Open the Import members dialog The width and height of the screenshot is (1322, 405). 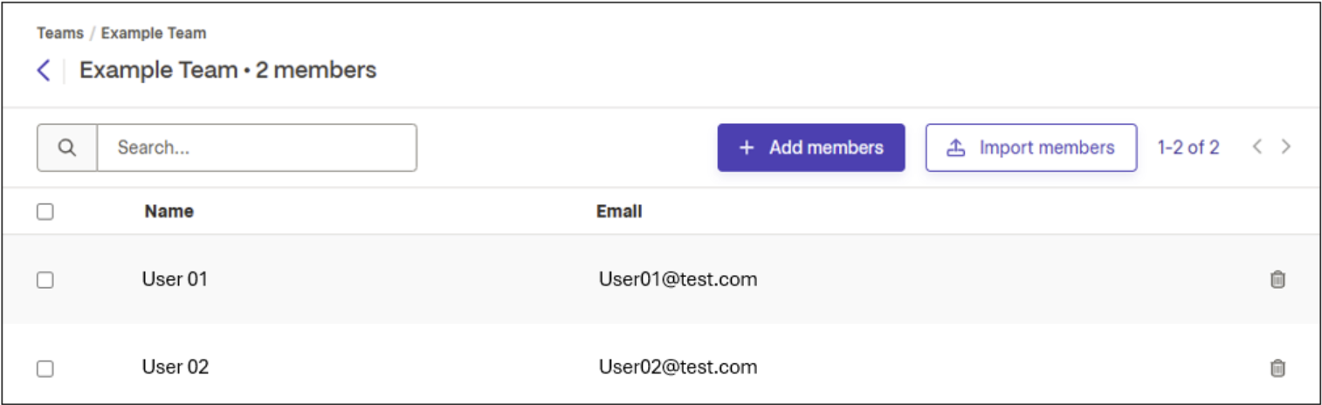pyautogui.click(x=1031, y=148)
